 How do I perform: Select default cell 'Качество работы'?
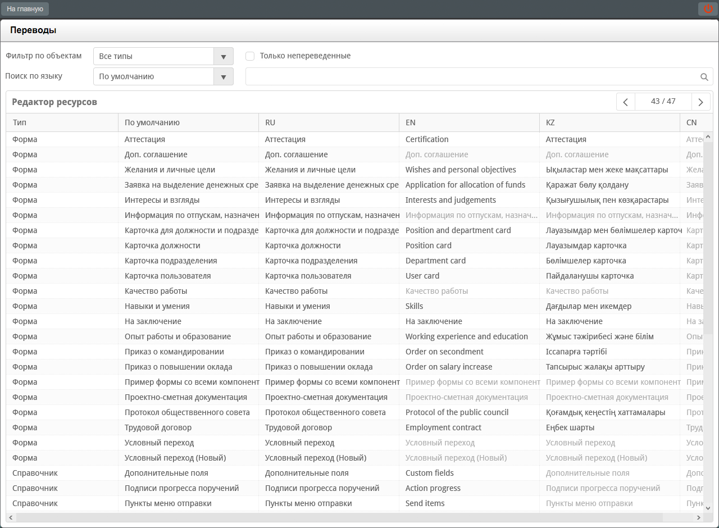pyautogui.click(x=189, y=291)
